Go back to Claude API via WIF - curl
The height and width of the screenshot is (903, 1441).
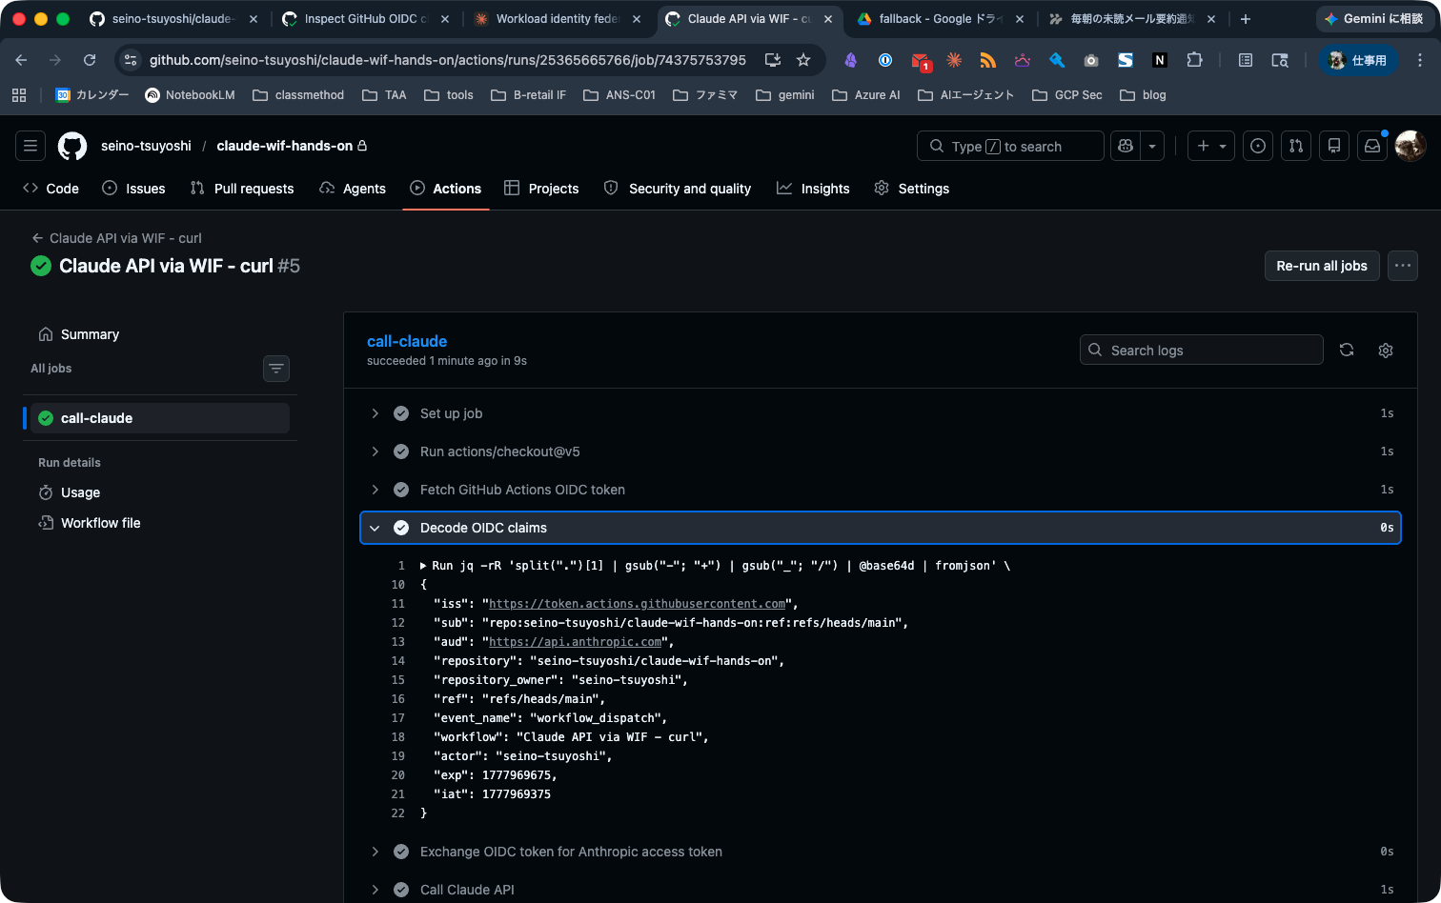(116, 238)
